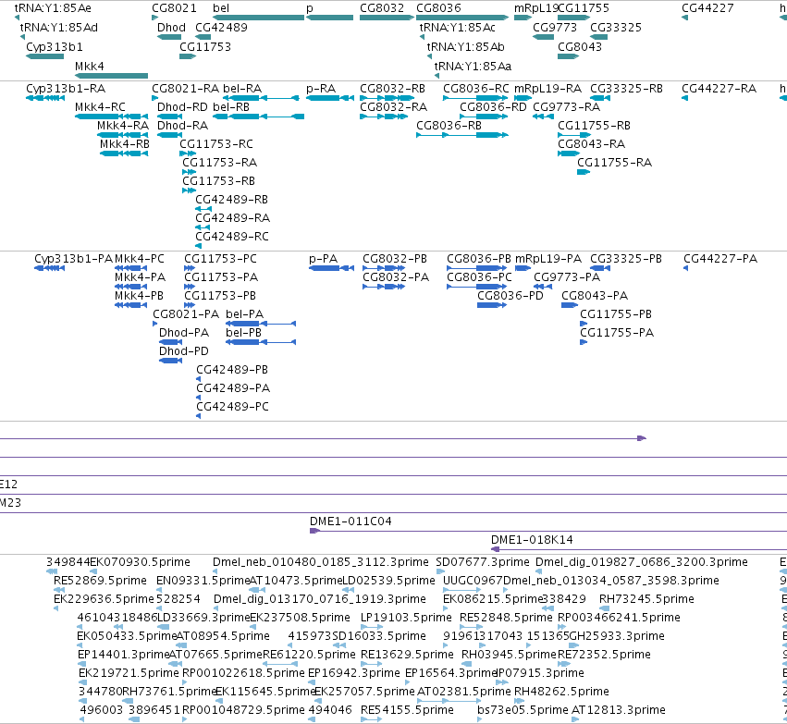787x724 pixels.
Task: Click the Mkk4-RC transcript
Action: (x=111, y=117)
